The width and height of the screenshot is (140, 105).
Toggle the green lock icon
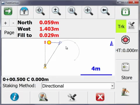125,12
